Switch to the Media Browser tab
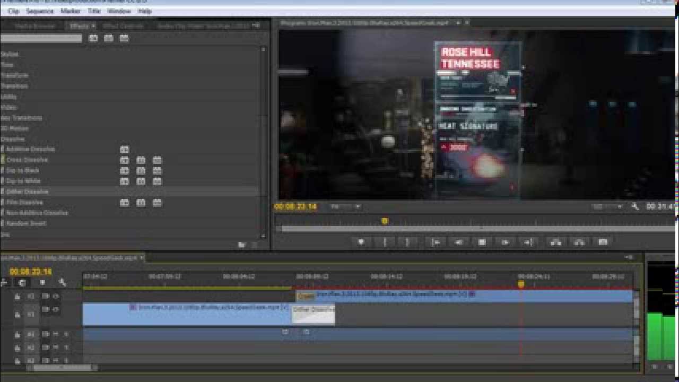The width and height of the screenshot is (679, 382). point(34,25)
